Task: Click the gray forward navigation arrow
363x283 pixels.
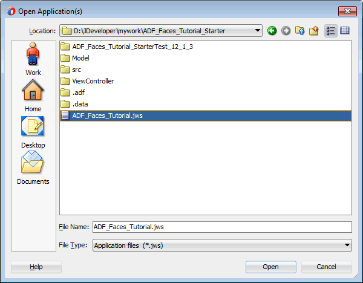Action: (286, 31)
